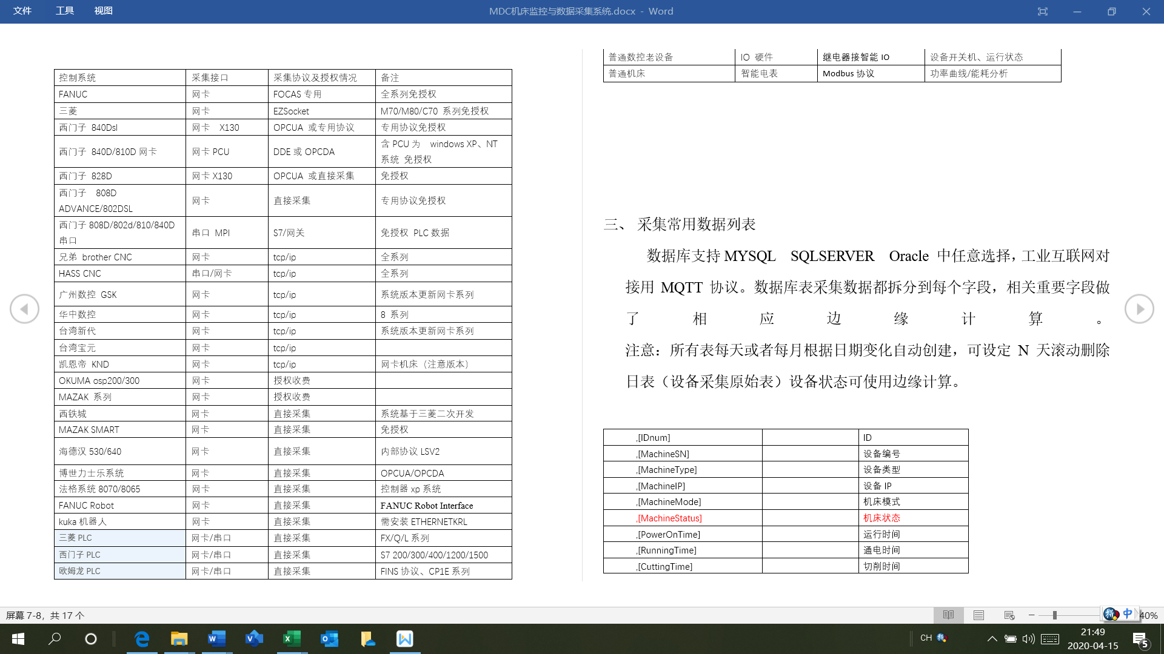
Task: Switch to Read Mode view icon
Action: tap(948, 615)
